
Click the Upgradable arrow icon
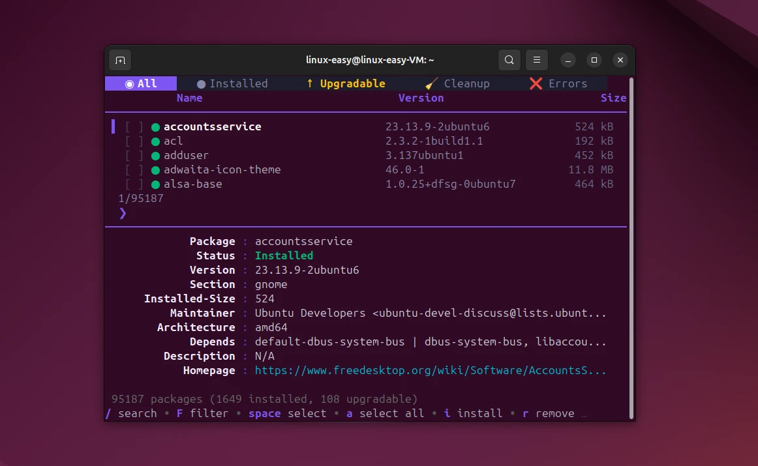pos(310,83)
